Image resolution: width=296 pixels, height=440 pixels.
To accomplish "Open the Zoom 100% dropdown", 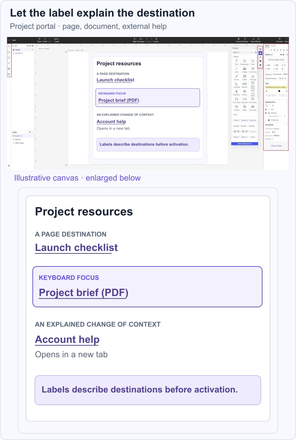I will pyautogui.click(x=57, y=39).
